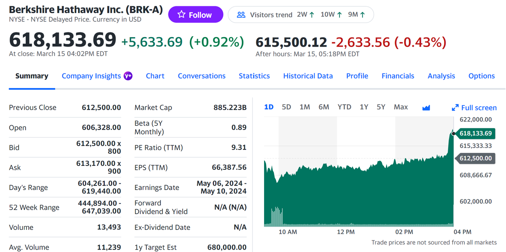Click the PE Ratio value 9.31
Image resolution: width=506 pixels, height=252 pixels.
(x=239, y=147)
